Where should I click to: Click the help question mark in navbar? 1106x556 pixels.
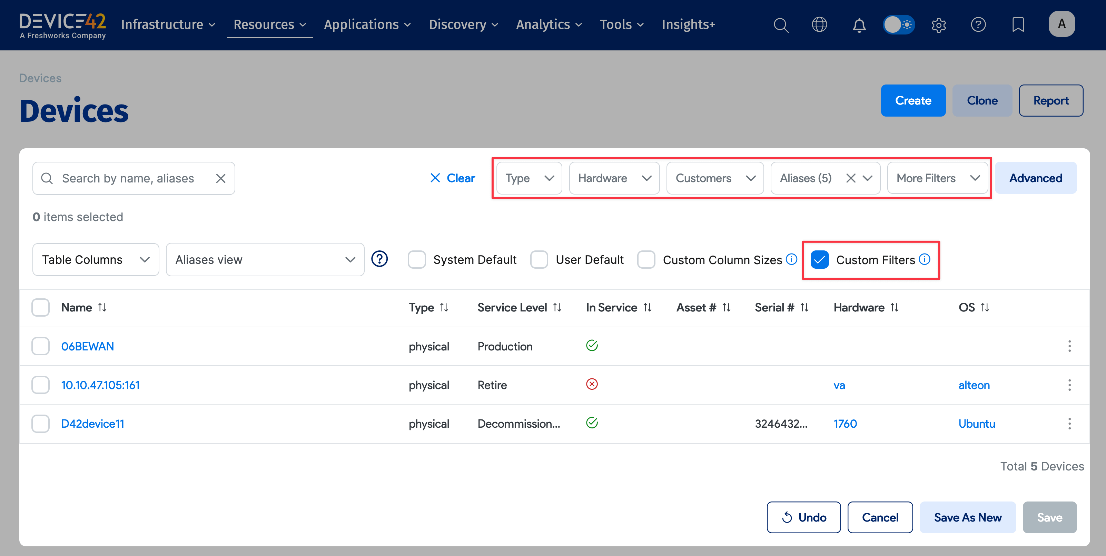point(978,24)
